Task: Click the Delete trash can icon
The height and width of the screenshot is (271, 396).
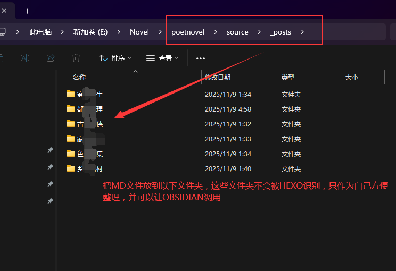Action: point(76,58)
